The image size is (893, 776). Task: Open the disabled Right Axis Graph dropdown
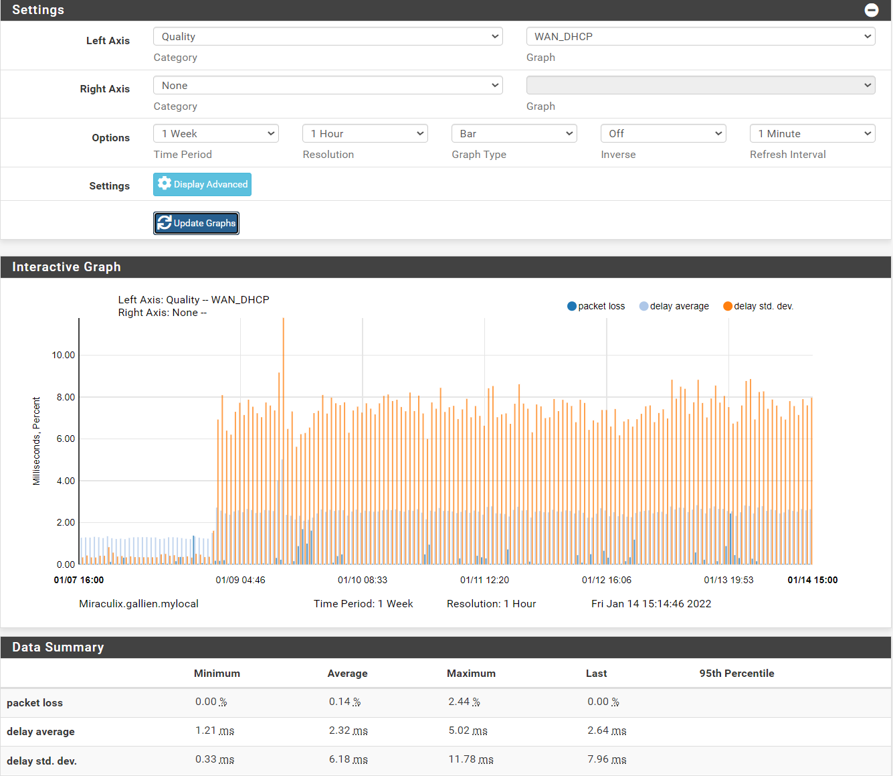[700, 85]
